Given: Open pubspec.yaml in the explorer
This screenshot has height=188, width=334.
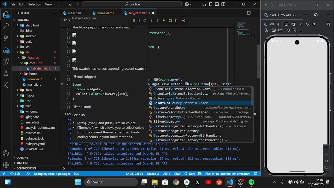Looking at the screenshot, I should (x=35, y=144).
